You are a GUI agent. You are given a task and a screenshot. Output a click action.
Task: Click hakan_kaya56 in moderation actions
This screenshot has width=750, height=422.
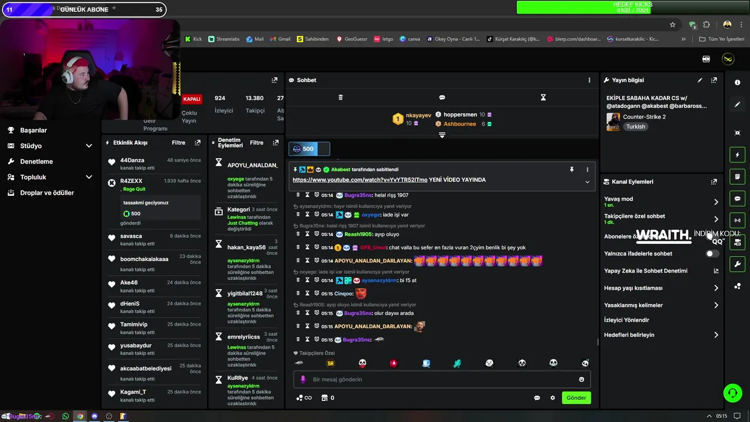(246, 247)
